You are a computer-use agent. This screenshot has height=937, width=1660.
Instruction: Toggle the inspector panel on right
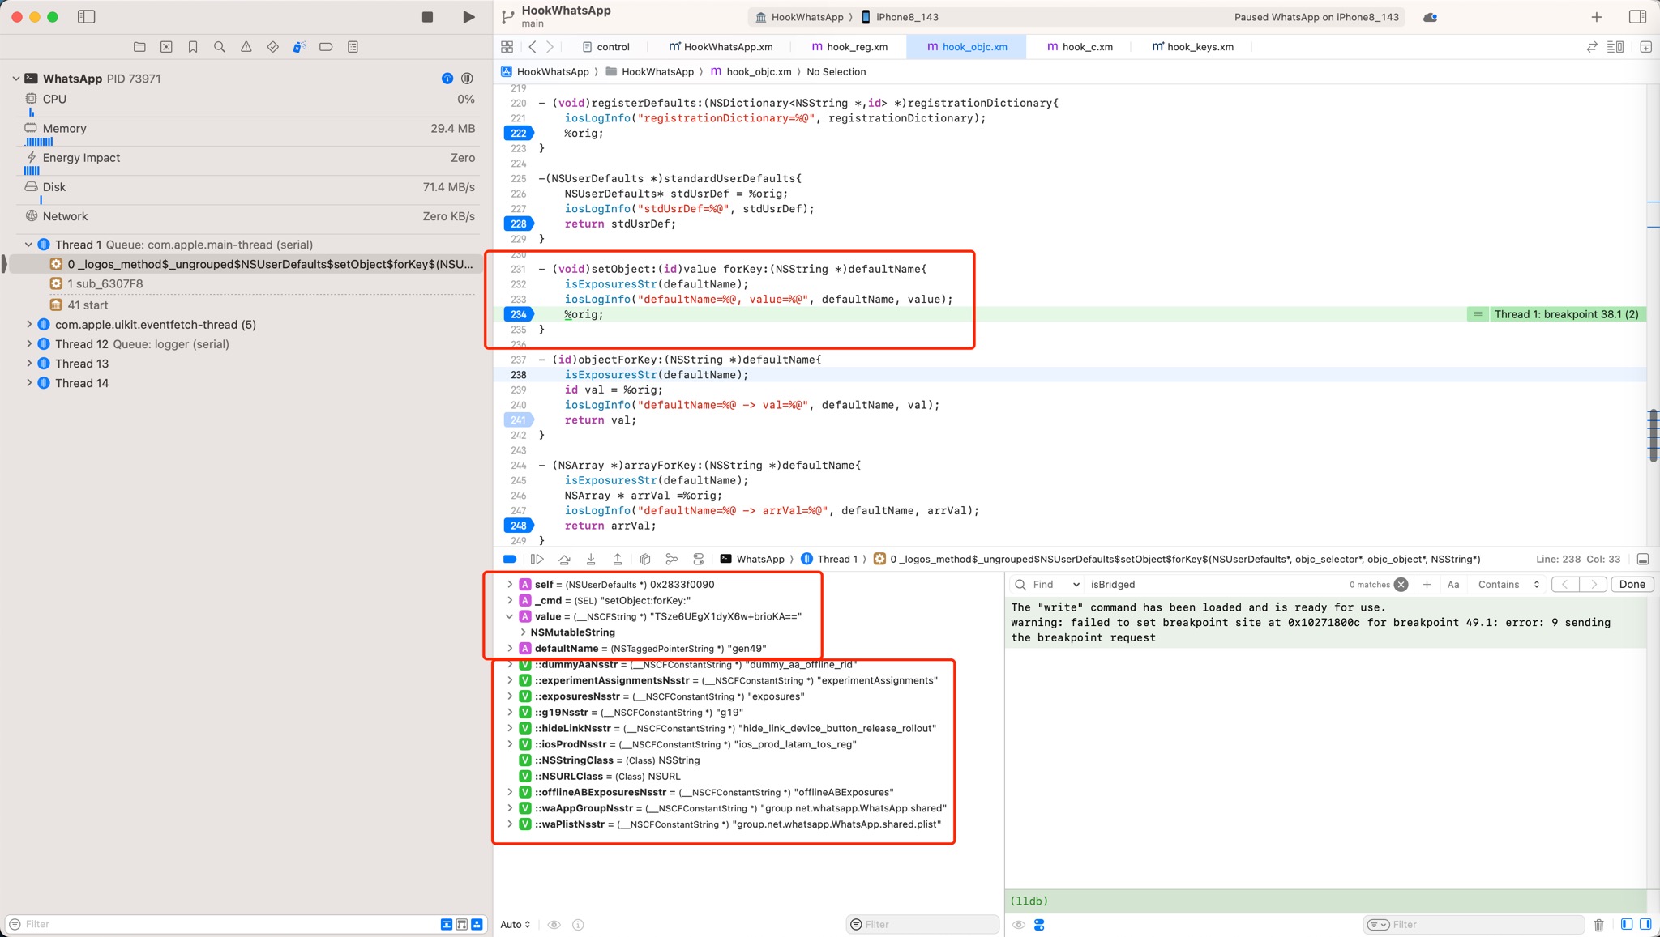tap(1637, 17)
